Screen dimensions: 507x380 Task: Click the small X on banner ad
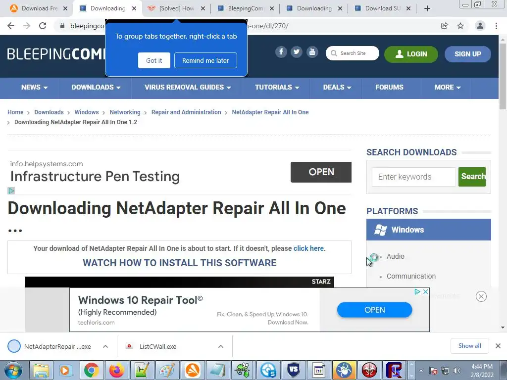pos(425,291)
